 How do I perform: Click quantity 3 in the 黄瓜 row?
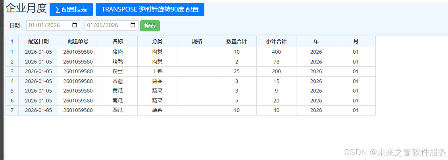[x=237, y=91]
